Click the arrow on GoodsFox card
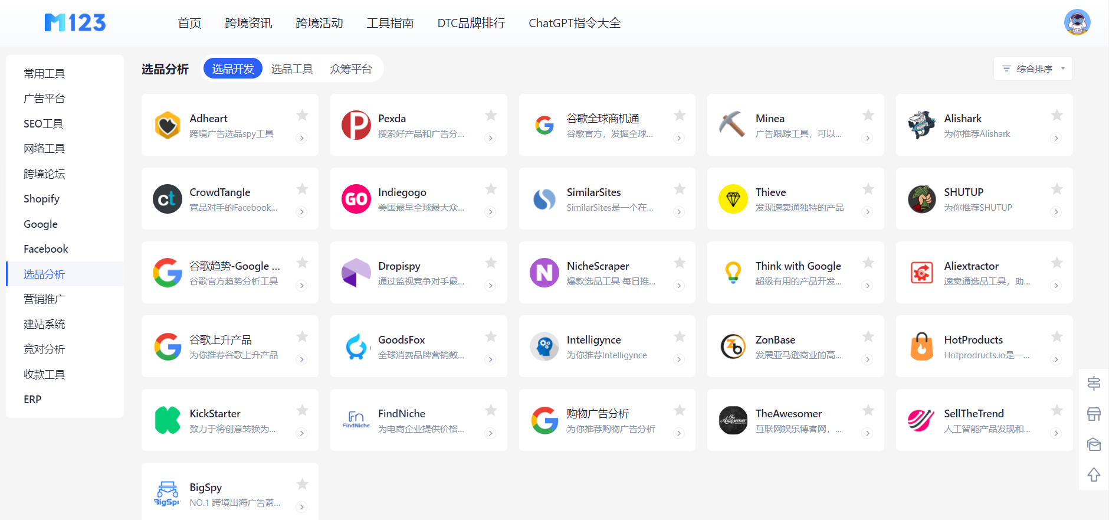1109x520 pixels. [x=490, y=359]
